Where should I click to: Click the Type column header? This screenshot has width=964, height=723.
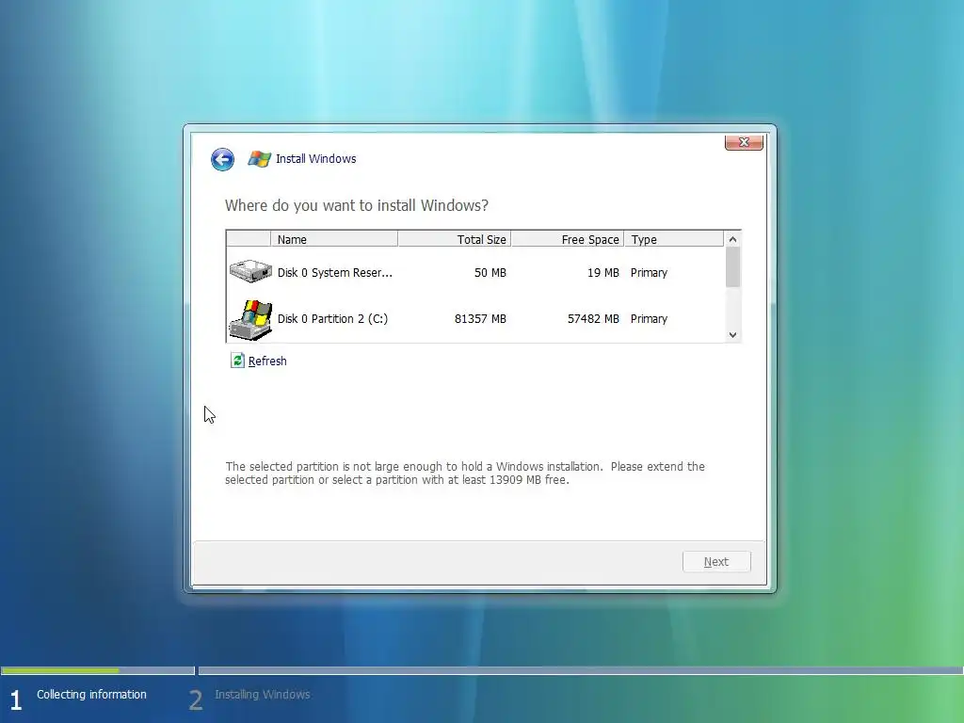tap(674, 239)
